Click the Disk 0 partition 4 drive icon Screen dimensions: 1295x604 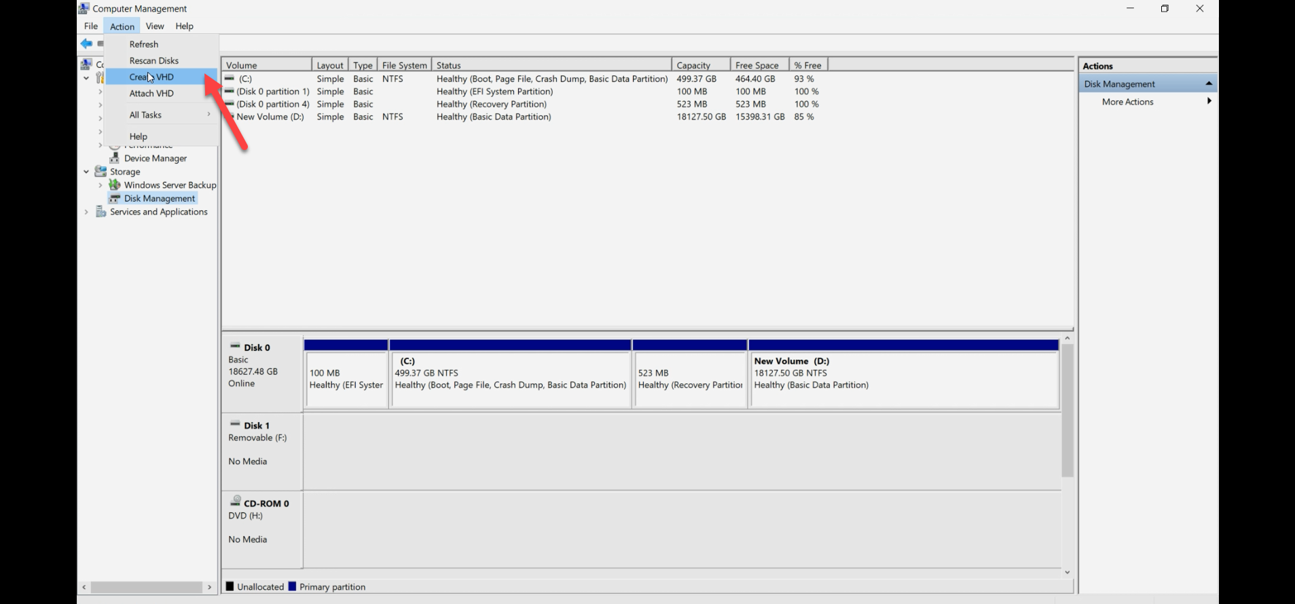(230, 104)
